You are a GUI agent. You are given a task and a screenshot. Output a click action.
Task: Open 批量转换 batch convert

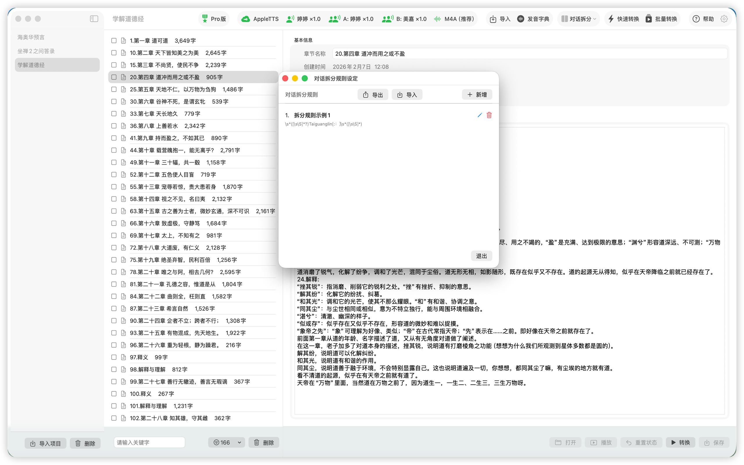[661, 19]
